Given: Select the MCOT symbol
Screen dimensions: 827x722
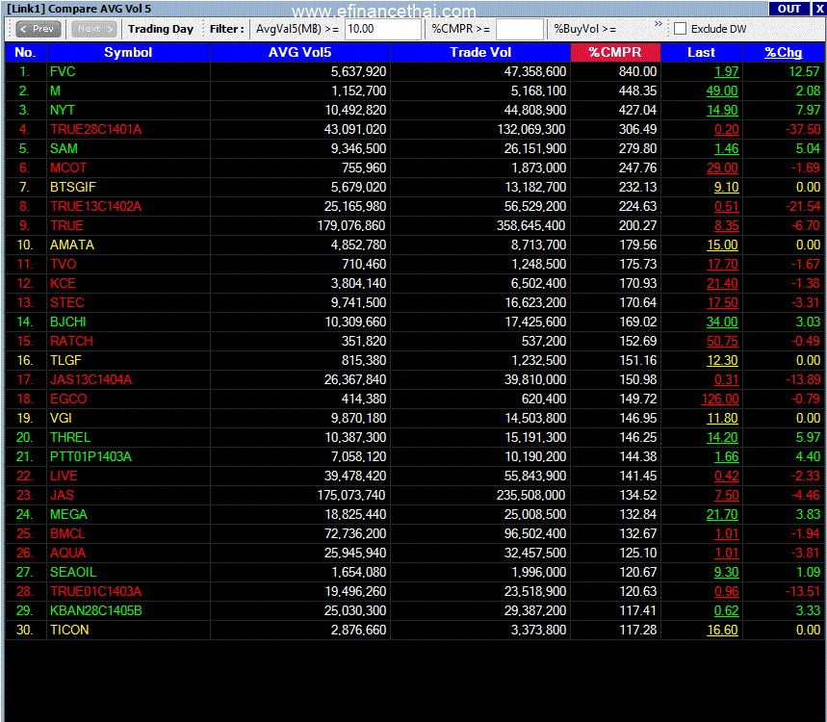Looking at the screenshot, I should click(x=68, y=168).
